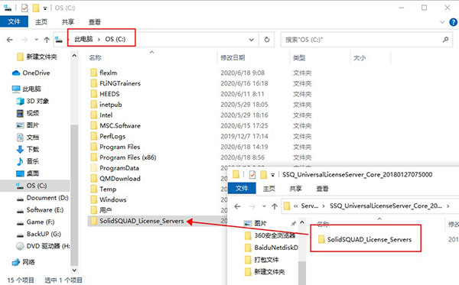459x285 pixels.
Task: Click the Windows folder icon
Action: tap(93, 199)
